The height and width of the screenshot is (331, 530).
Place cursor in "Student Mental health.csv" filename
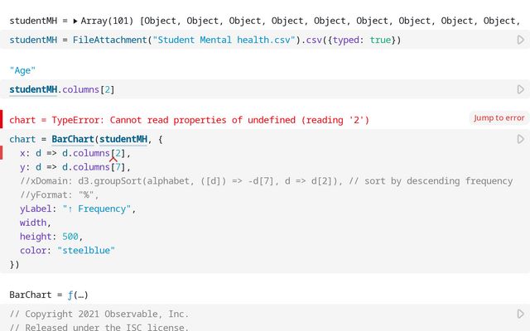[x=224, y=40]
